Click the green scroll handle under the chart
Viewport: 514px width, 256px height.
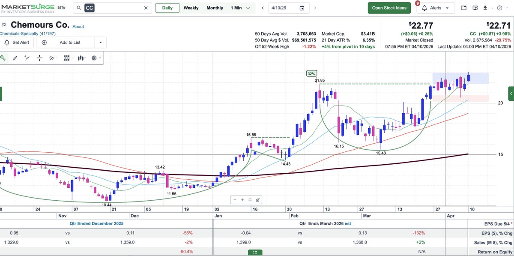click(254, 253)
